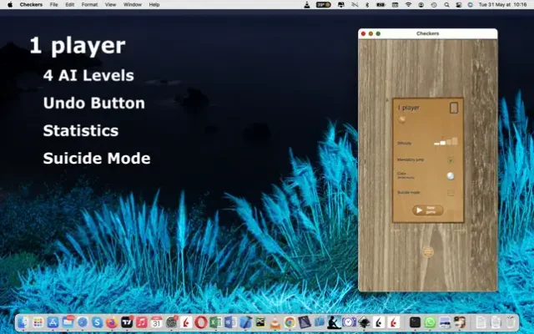Screen dimensions: 534x334
Task: Click the round menu icon below the settings panel
Action: [x=427, y=251]
